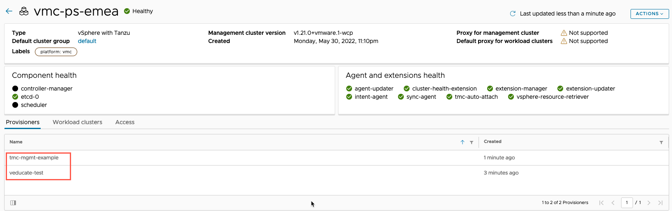Image resolution: width=672 pixels, height=211 pixels.
Task: Click the tmc-auto-attach health icon
Action: click(x=449, y=97)
